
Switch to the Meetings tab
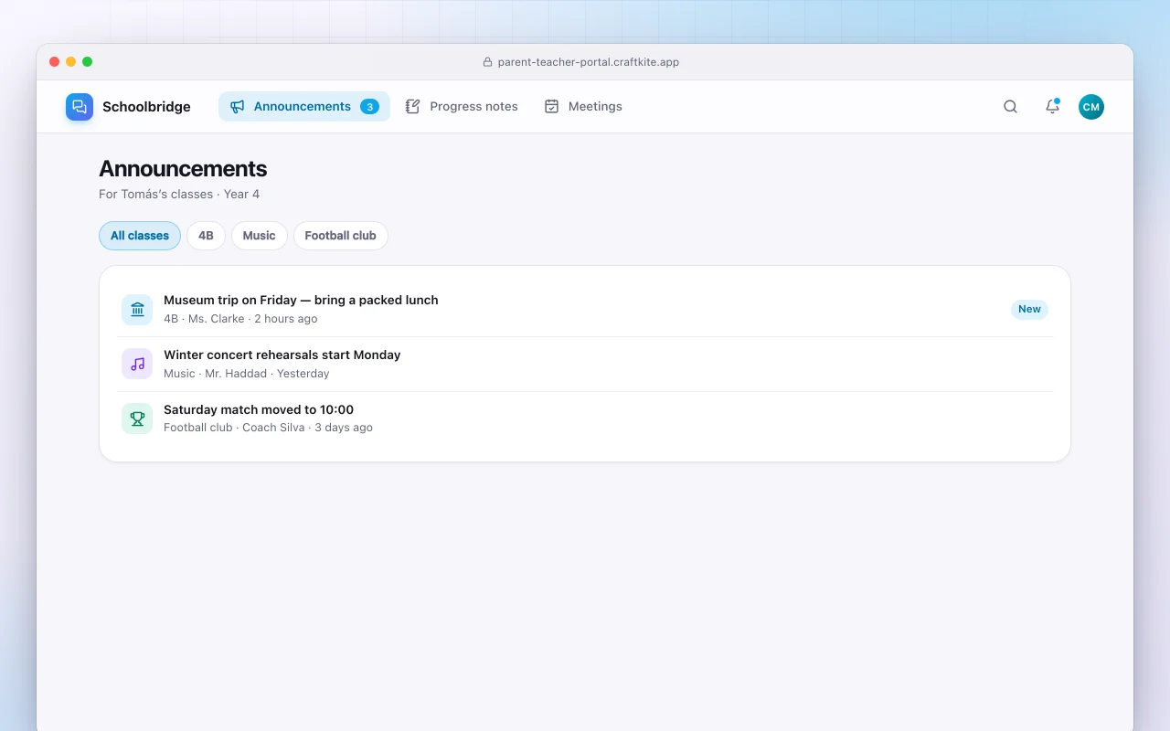[583, 107]
